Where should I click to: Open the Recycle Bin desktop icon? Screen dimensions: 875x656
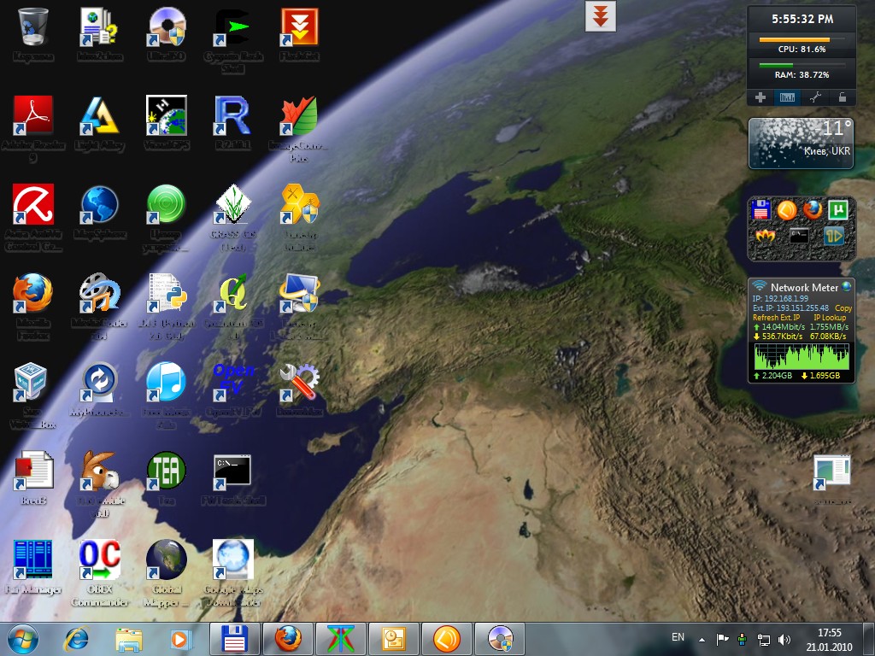coord(33,27)
